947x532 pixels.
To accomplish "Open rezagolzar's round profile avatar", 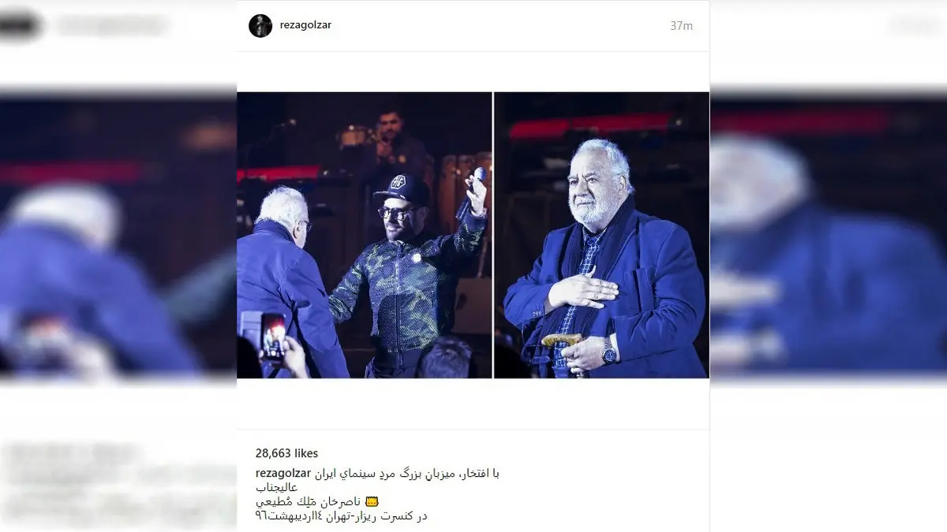I will (260, 25).
